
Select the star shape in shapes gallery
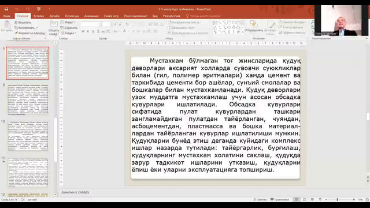click(238, 32)
